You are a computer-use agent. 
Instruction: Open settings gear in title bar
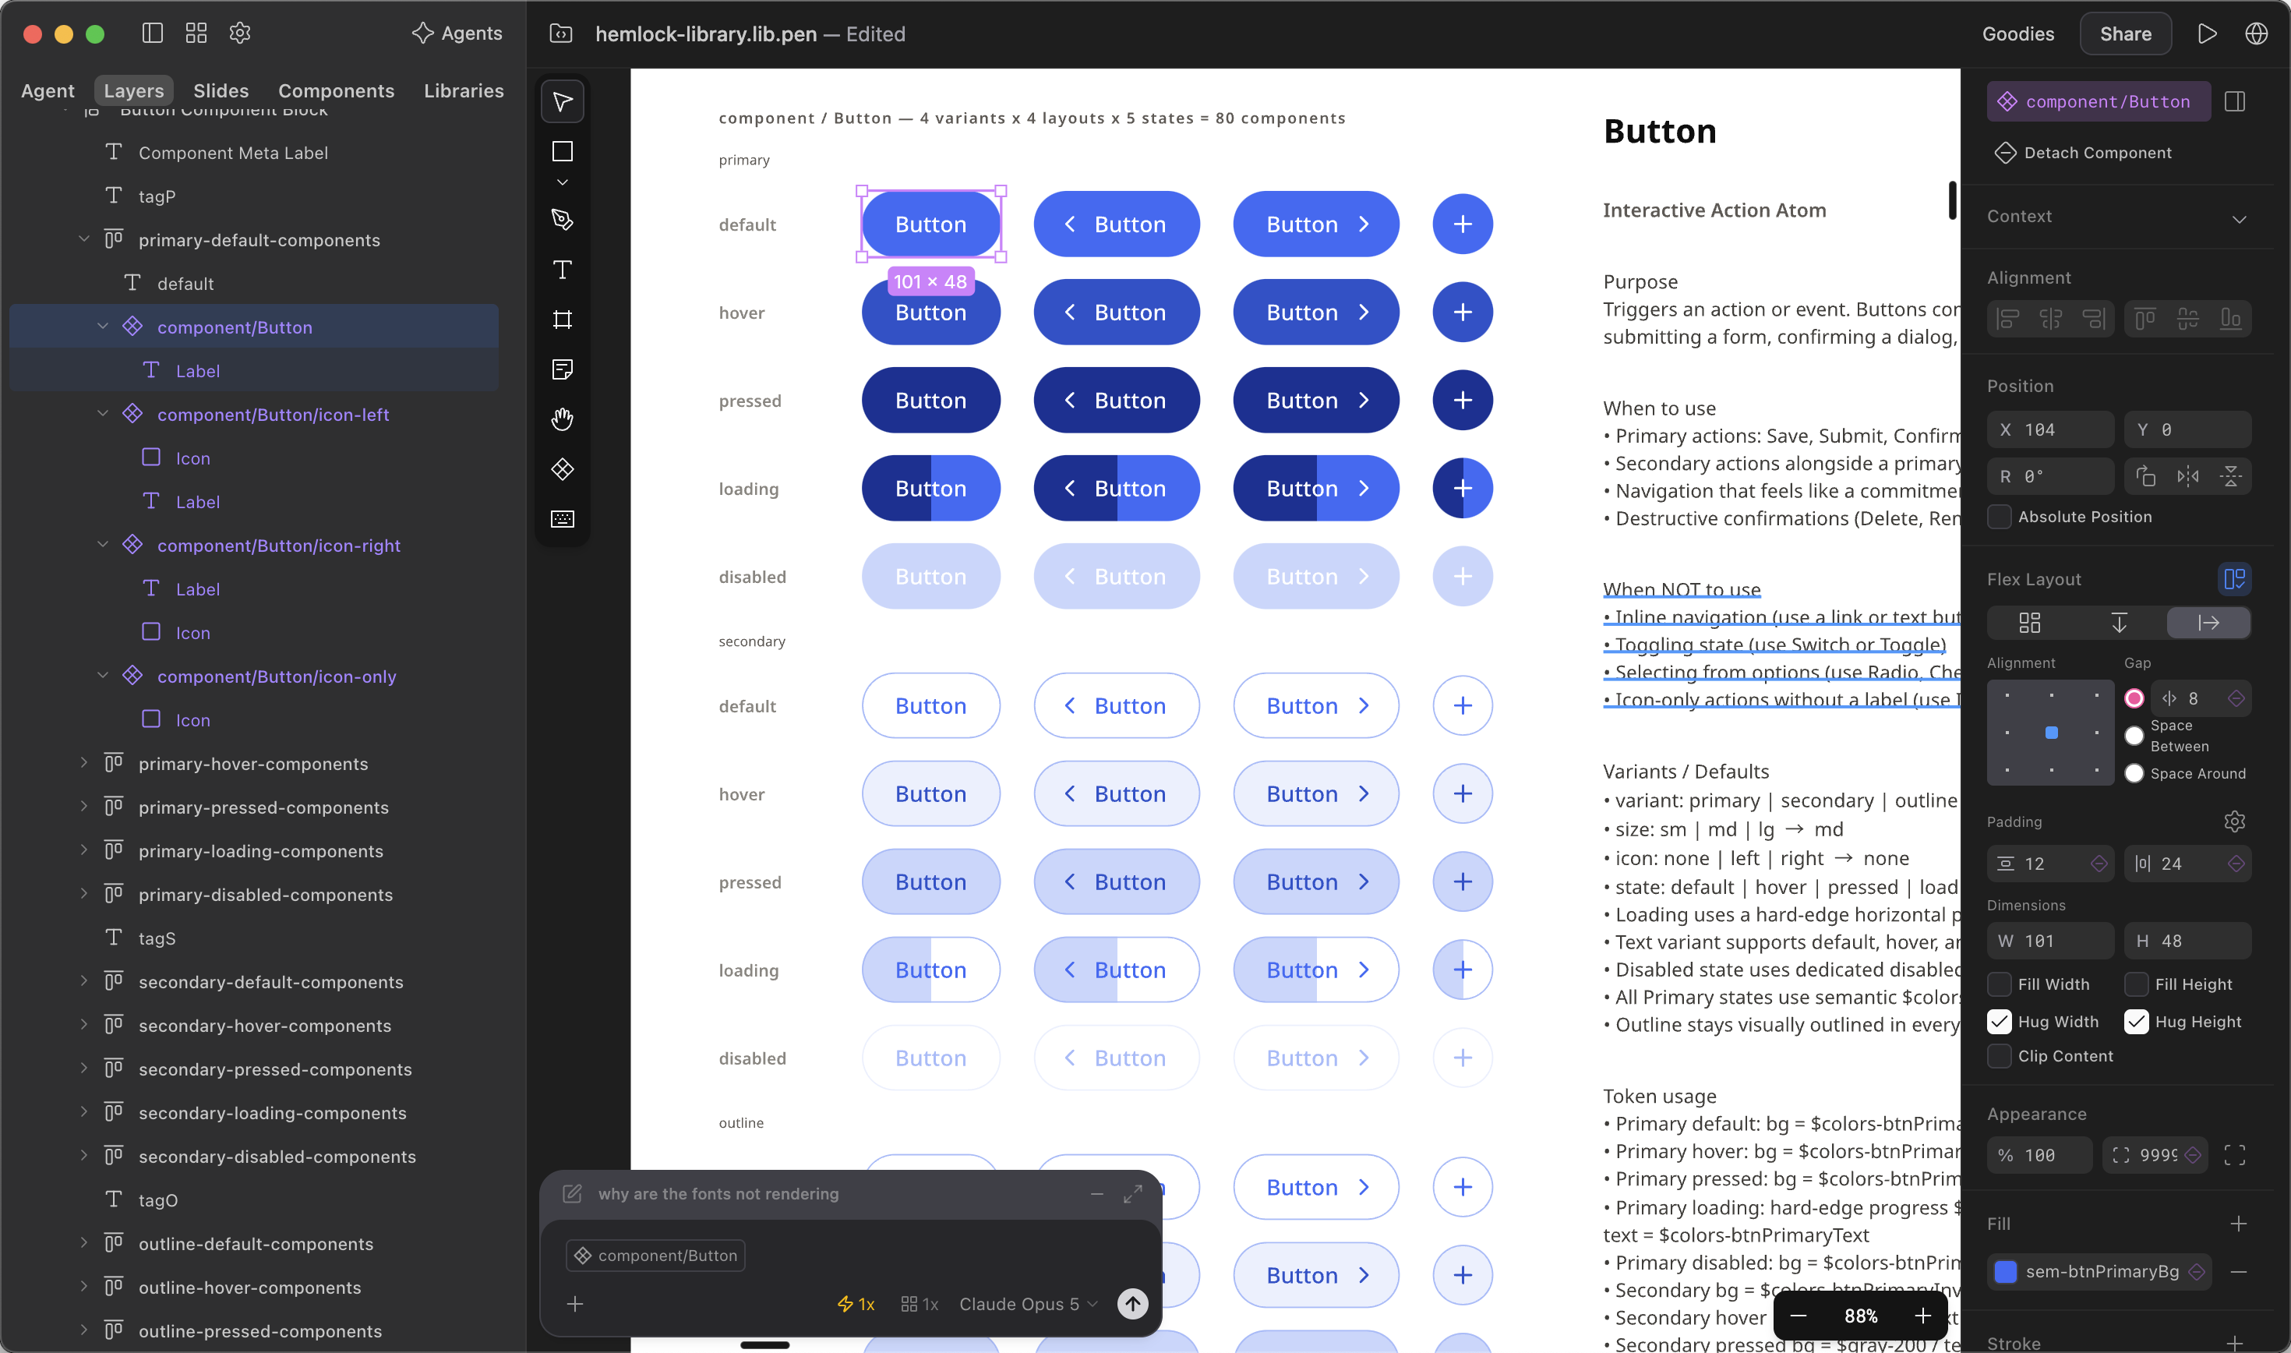tap(240, 34)
